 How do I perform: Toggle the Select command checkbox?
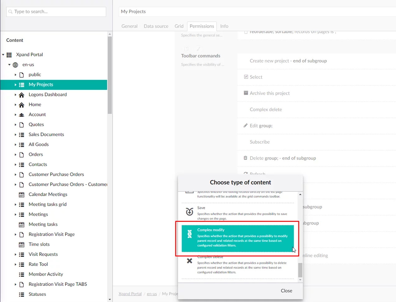coord(246,77)
